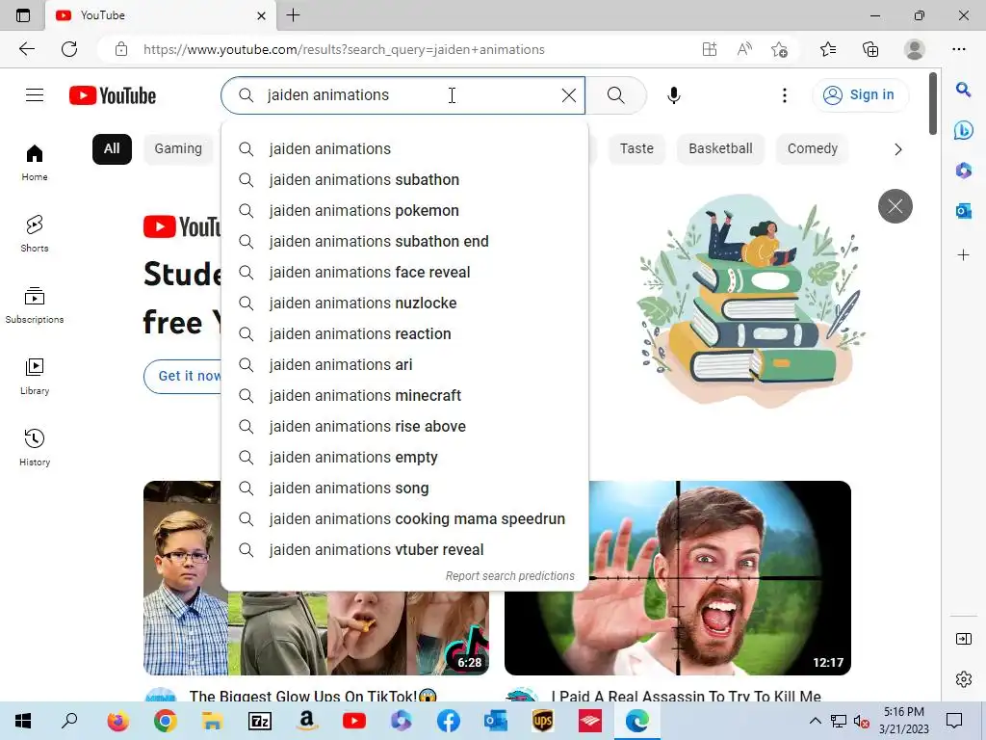The height and width of the screenshot is (740, 986).
Task: Open the 12:17 assassin video thumbnail
Action: point(678,578)
